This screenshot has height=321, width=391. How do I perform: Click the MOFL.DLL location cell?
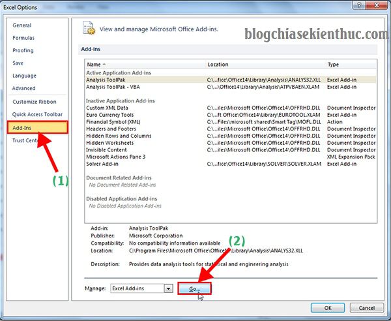(x=264, y=122)
